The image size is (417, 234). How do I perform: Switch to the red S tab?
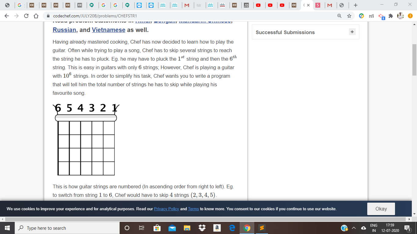click(318, 5)
